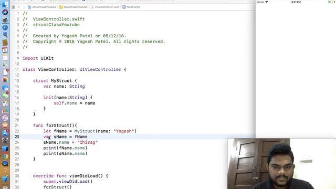Open the related items grid menu in jump bar
336x189 pixels.
(13, 7)
